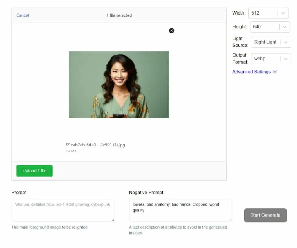This screenshot has width=297, height=248.
Task: Click the Start Generate button
Action: click(265, 215)
